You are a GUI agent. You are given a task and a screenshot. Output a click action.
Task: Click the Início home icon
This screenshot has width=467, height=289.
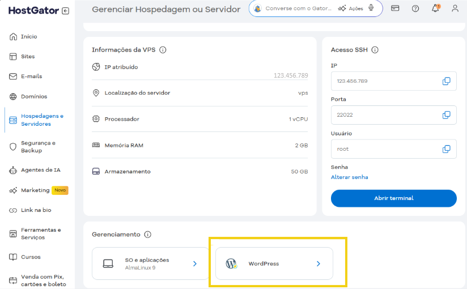point(13,37)
